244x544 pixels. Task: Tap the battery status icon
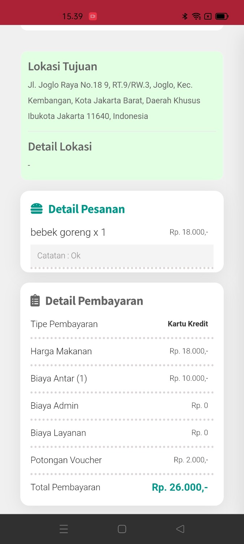(221, 16)
